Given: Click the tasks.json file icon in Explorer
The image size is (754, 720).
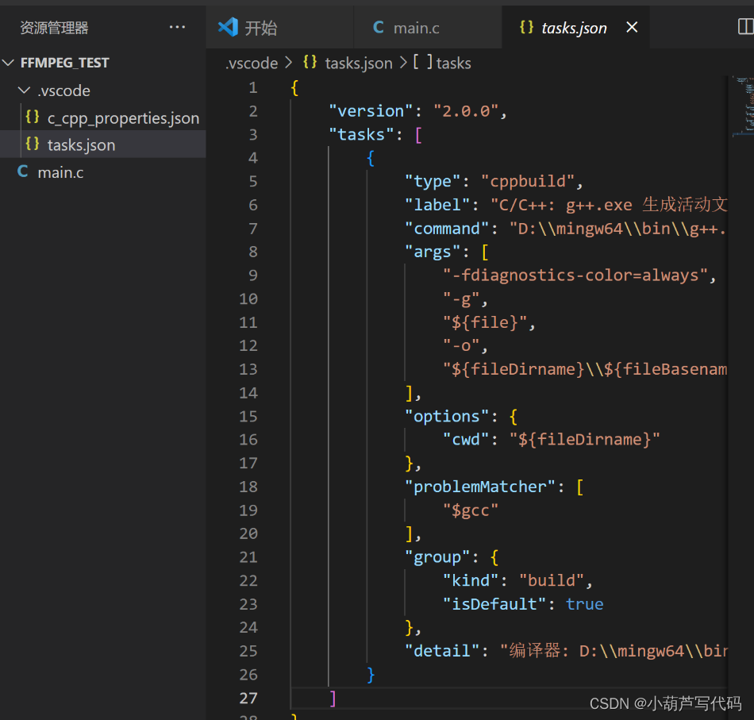Looking at the screenshot, I should pos(32,144).
